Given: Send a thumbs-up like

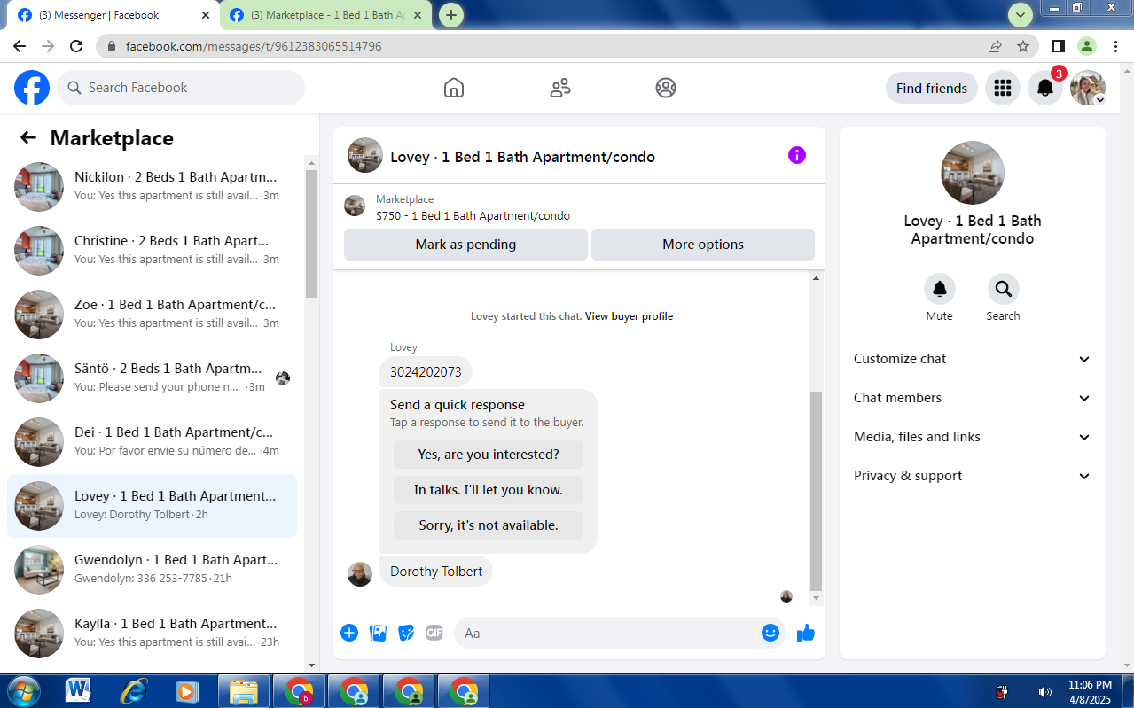Looking at the screenshot, I should [x=806, y=633].
